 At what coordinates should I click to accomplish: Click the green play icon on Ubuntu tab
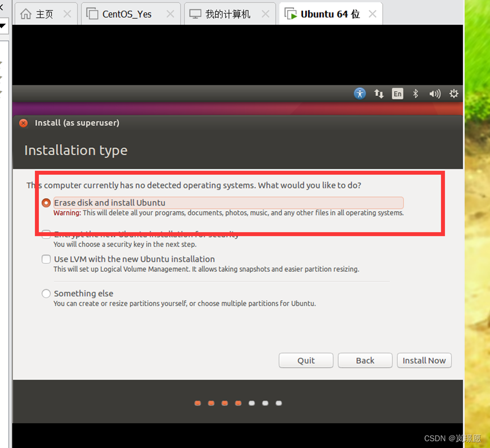(x=293, y=13)
